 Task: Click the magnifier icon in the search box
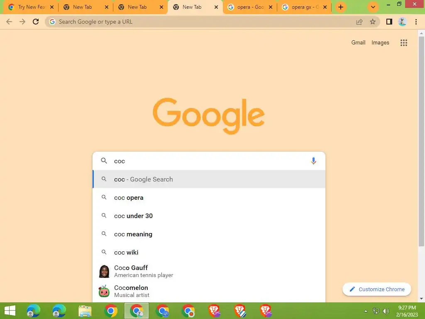coord(104,161)
